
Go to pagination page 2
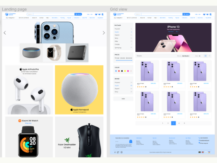pos(168,123)
